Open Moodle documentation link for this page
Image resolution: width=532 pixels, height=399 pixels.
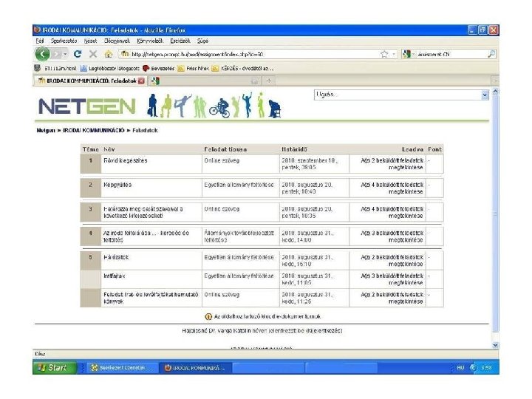coord(267,316)
